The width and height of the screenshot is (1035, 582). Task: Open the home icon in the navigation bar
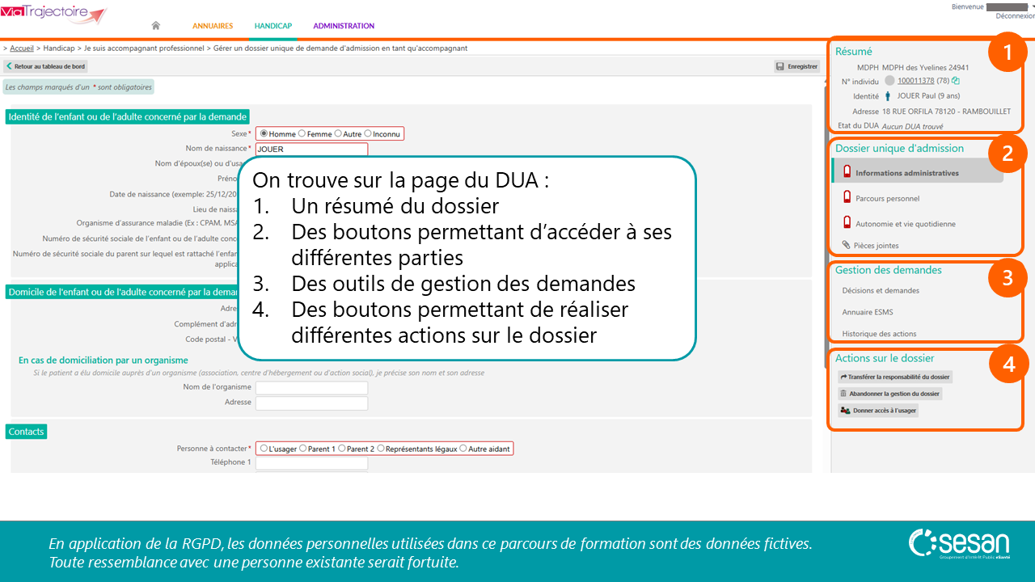click(156, 26)
